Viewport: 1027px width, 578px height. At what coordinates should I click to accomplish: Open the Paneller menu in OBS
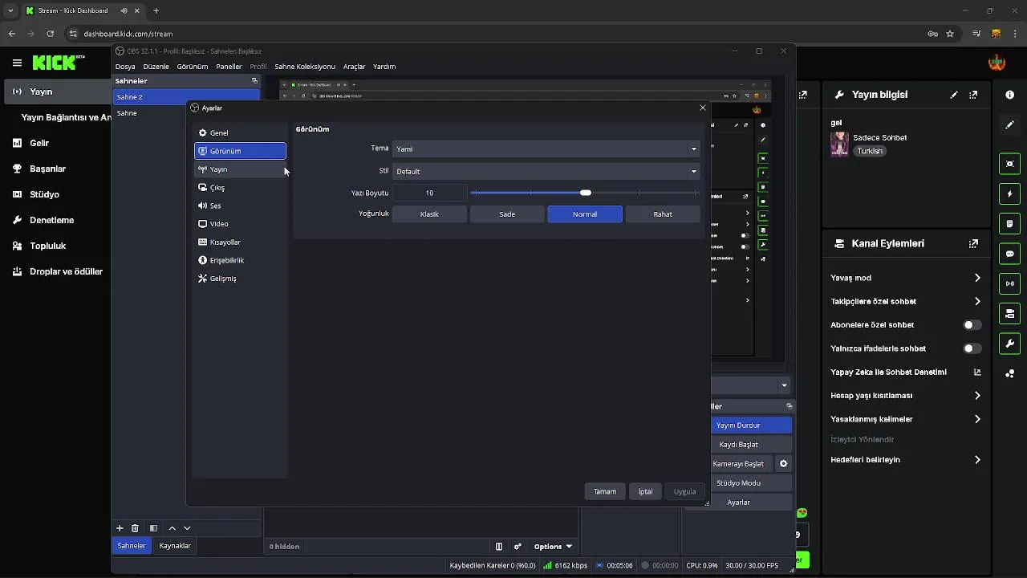[x=229, y=67]
